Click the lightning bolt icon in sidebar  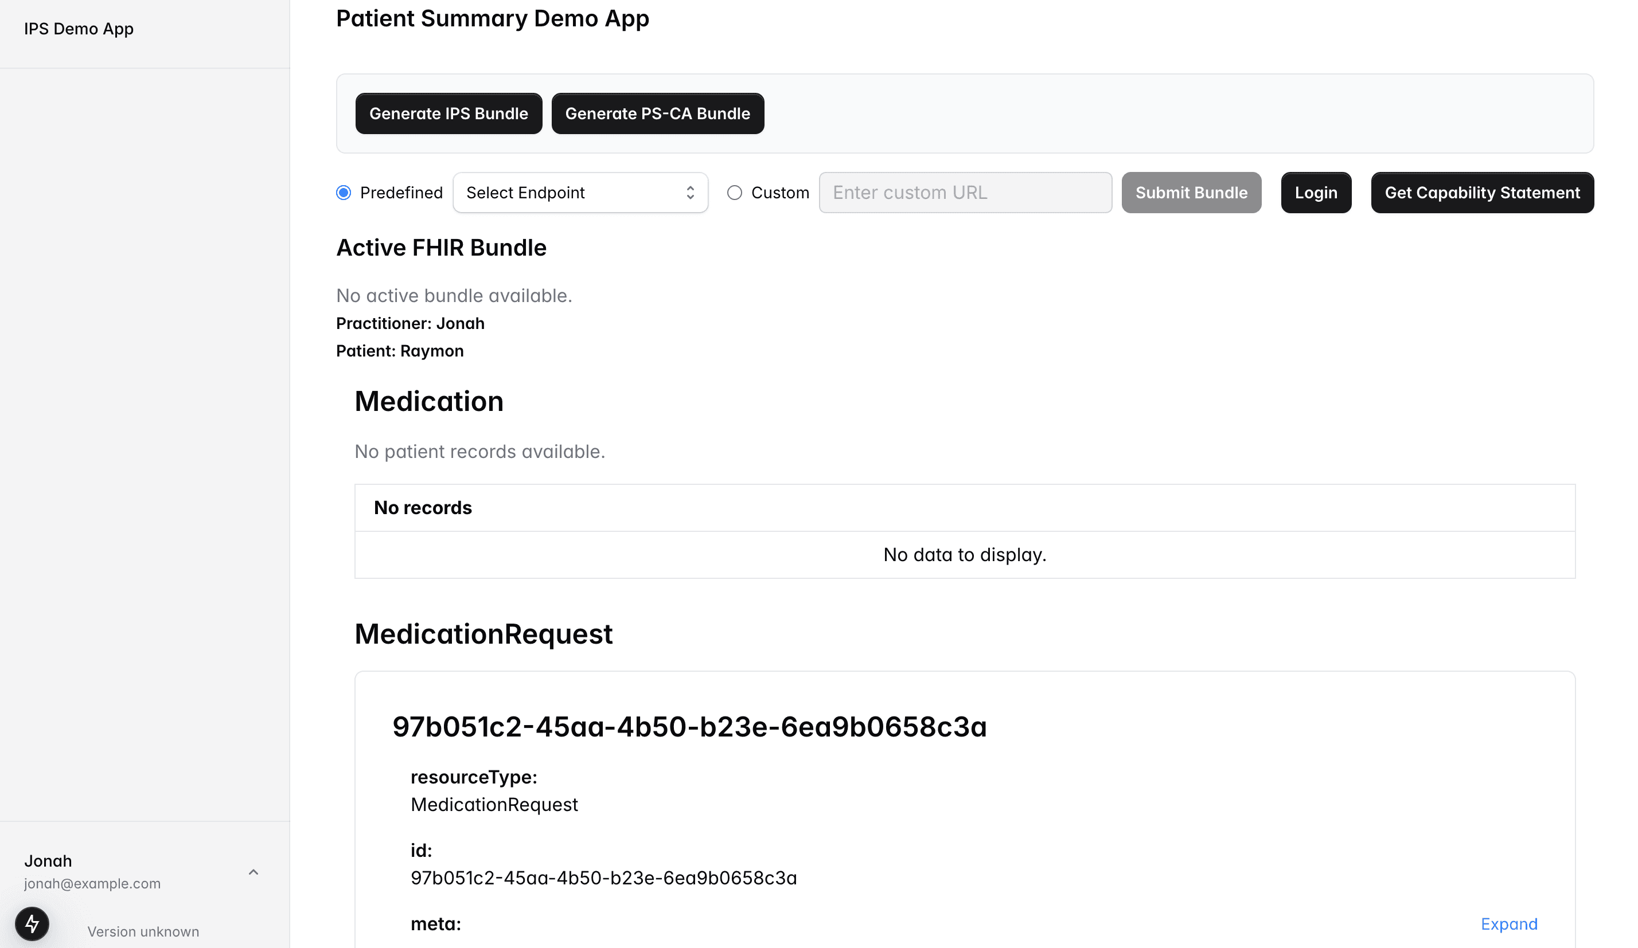(x=32, y=923)
